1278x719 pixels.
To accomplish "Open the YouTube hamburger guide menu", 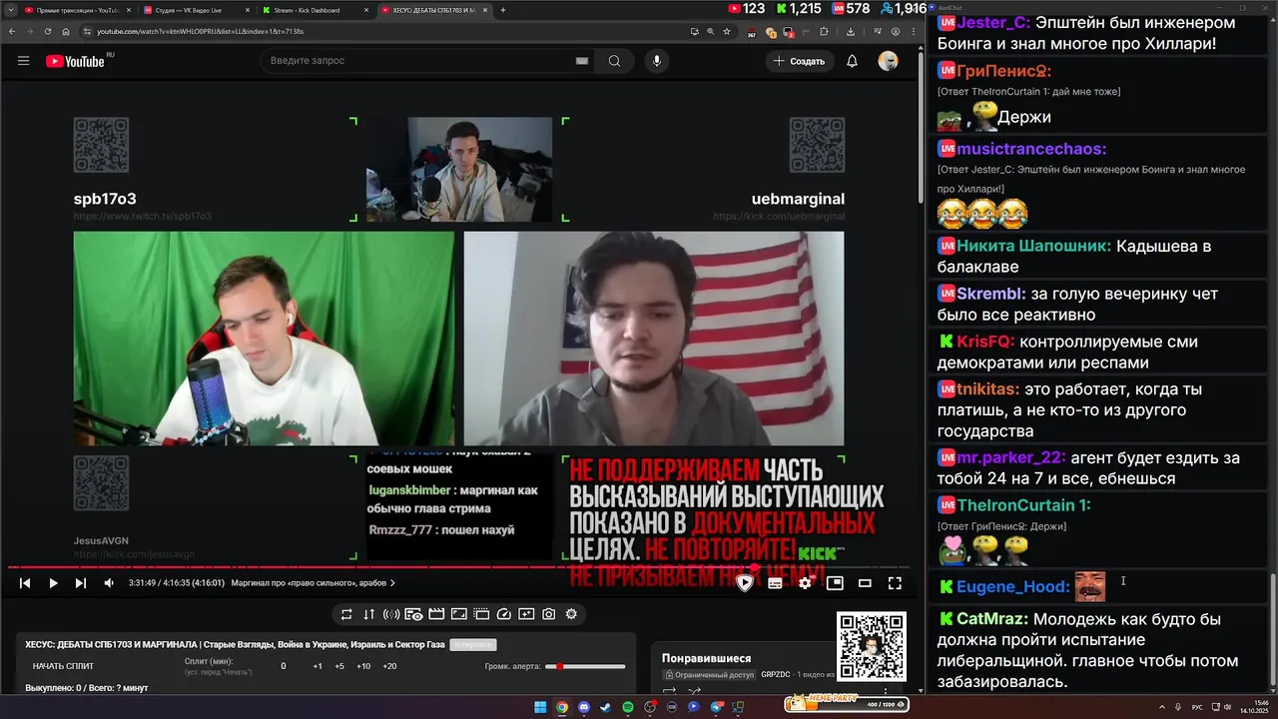I will (23, 61).
